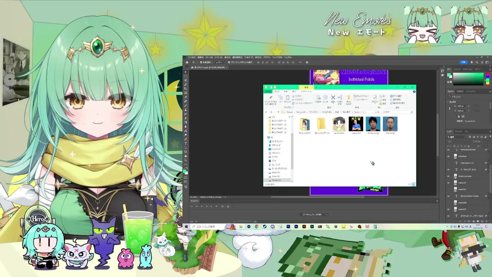Viewport: 492px width, 277px height.
Task: Hide the individual layer with eye icon
Action: pos(448,156)
